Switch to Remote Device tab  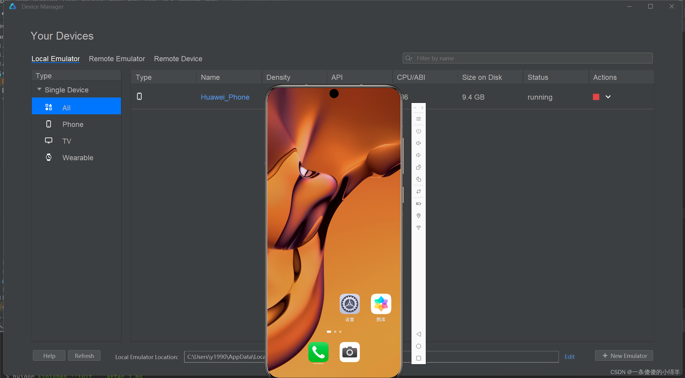pos(178,59)
